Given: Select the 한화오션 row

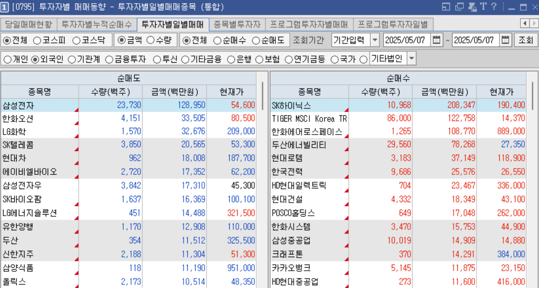Looking at the screenshot, I should point(128,118).
